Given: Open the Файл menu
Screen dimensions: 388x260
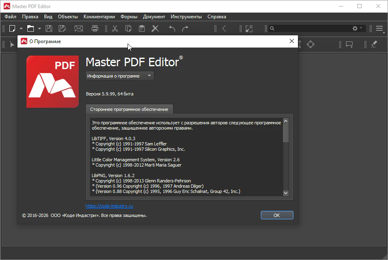Looking at the screenshot, I should click(x=11, y=17).
